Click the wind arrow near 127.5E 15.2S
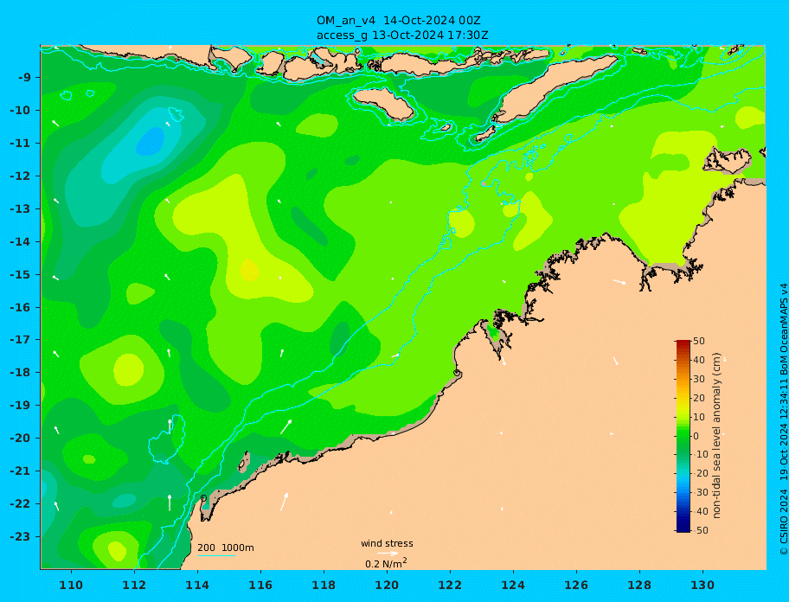 (x=619, y=282)
